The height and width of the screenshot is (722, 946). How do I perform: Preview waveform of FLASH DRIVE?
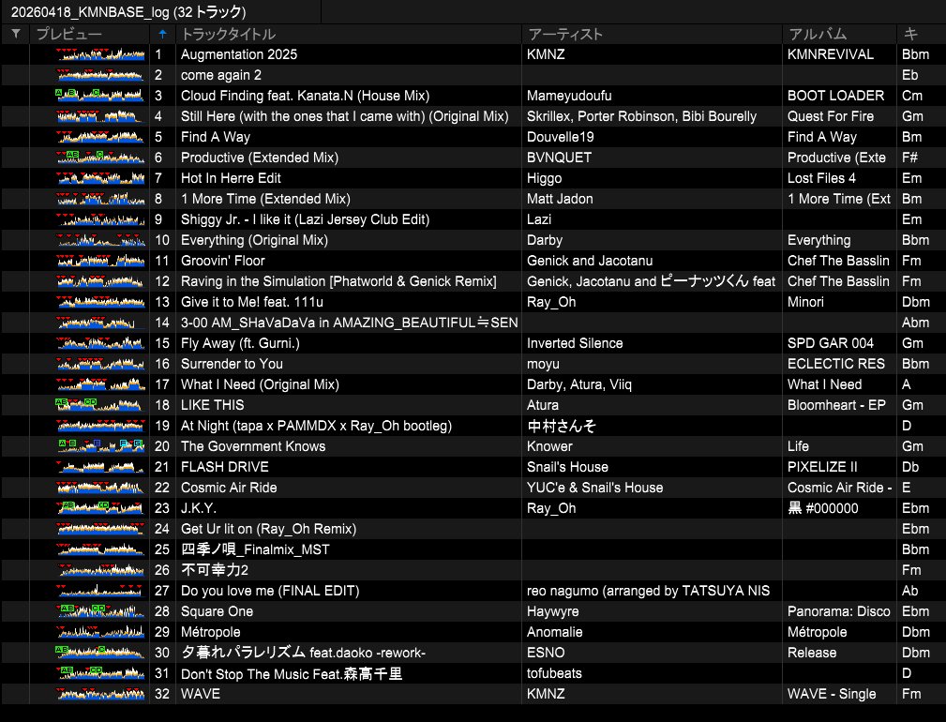(x=100, y=467)
